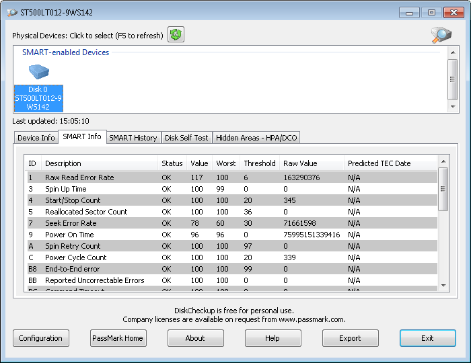Minimize the DiskCheckup window
The height and width of the screenshot is (363, 471).
pyautogui.click(x=409, y=13)
